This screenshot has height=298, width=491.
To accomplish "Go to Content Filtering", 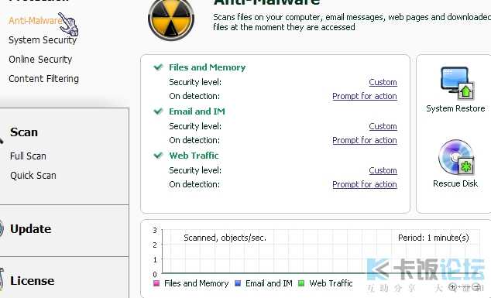I will click(x=43, y=79).
